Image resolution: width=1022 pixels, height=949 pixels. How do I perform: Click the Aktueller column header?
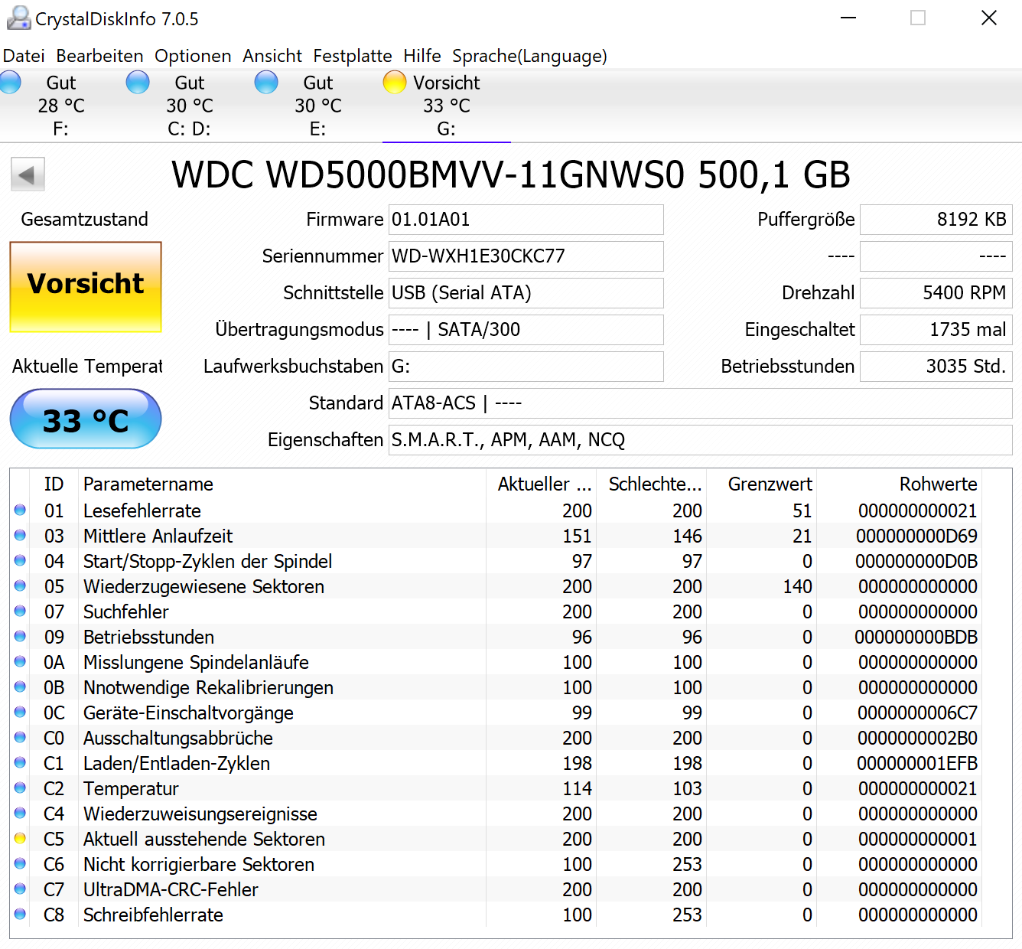coord(541,484)
